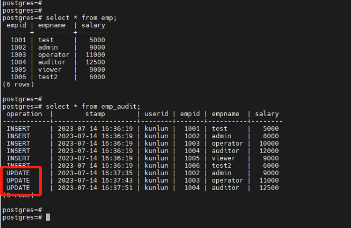
Task: Click empname 'test2' in emp table
Action: 48,77
